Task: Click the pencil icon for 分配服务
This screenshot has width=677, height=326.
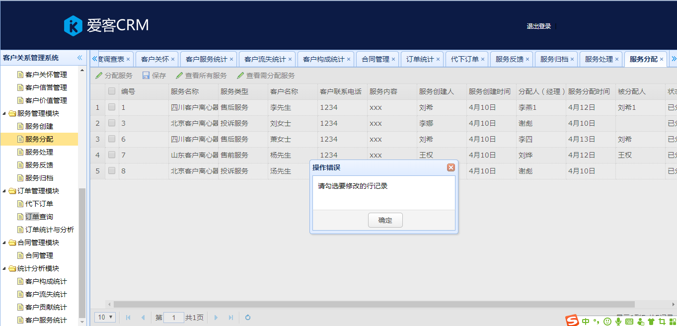Action: (x=99, y=76)
